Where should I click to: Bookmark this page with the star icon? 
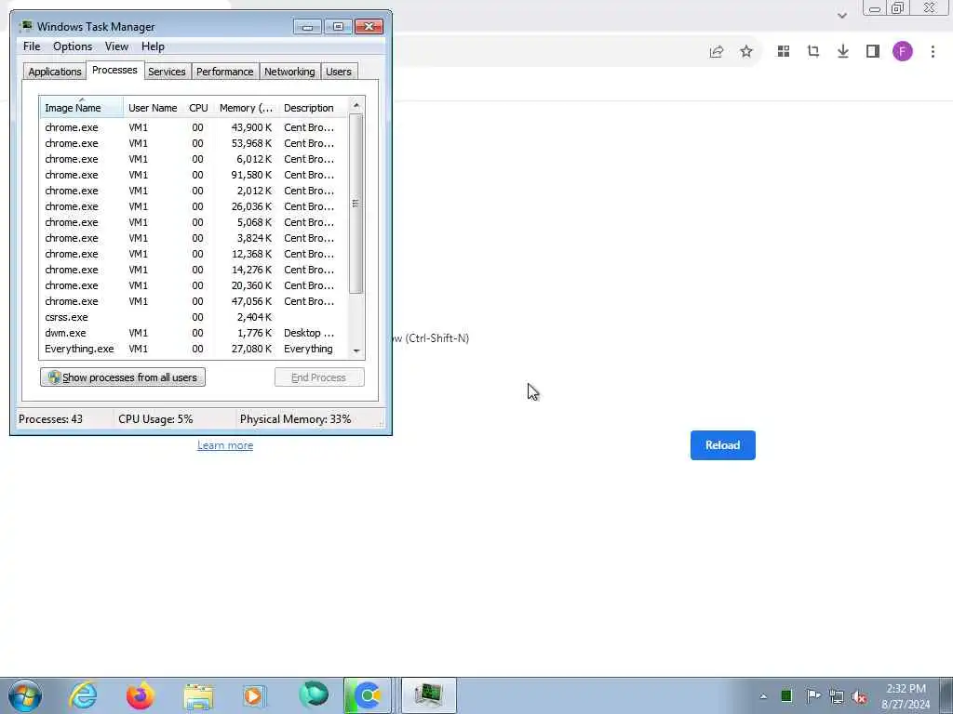click(746, 52)
